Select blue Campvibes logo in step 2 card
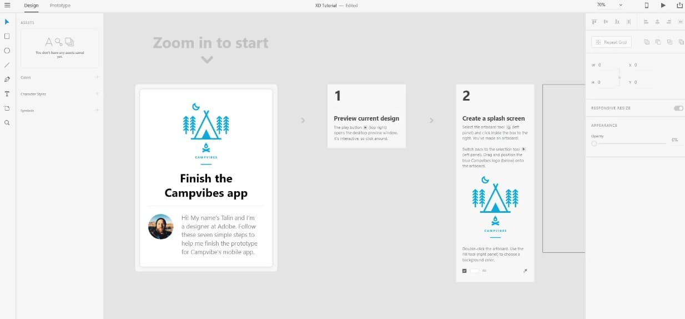The image size is (685, 319). click(x=495, y=207)
